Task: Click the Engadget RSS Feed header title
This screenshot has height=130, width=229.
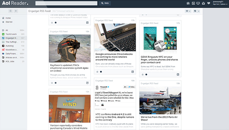Action: click(x=39, y=11)
